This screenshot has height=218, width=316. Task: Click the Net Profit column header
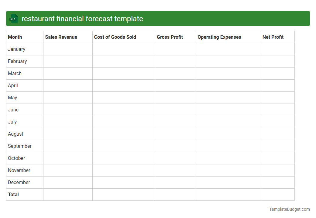pos(273,37)
